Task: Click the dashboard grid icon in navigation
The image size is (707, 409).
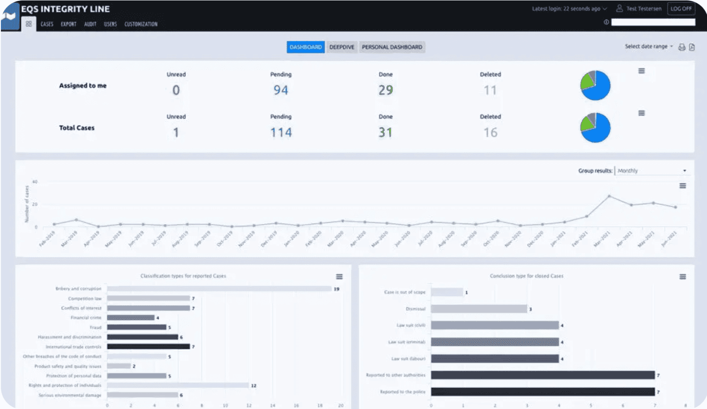Action: pos(28,24)
